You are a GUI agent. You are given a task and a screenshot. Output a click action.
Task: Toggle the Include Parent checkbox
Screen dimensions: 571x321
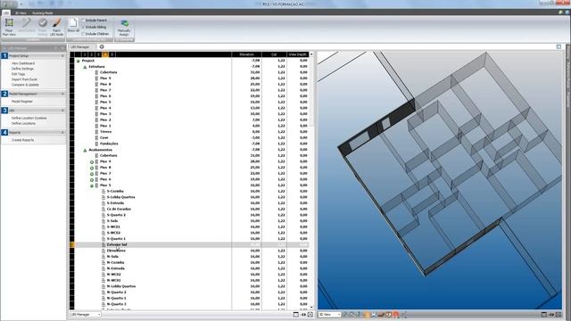(83, 21)
